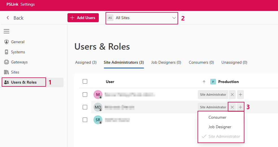Image resolution: width=278 pixels, height=147 pixels.
Task: Remove Site Administrator role from M user
Action: (x=232, y=95)
